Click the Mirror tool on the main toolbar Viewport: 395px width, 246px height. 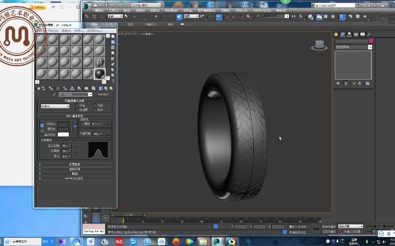pos(295,17)
